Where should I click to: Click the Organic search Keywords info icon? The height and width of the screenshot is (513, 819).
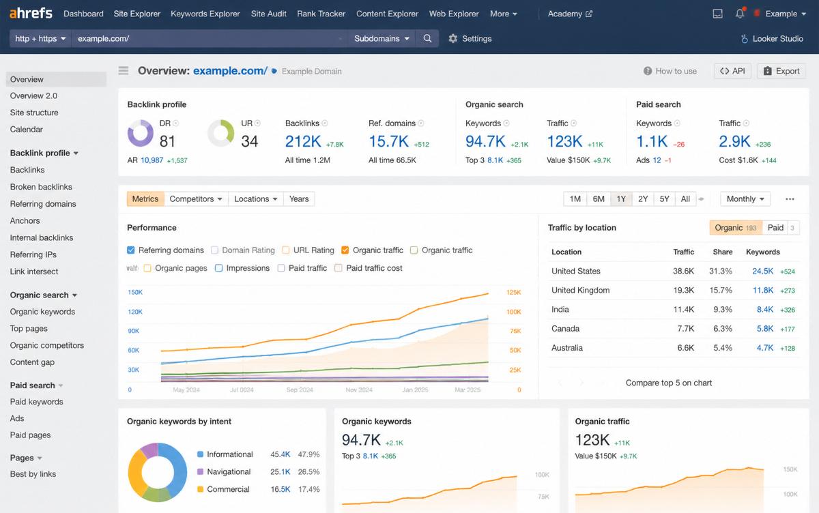coord(507,123)
